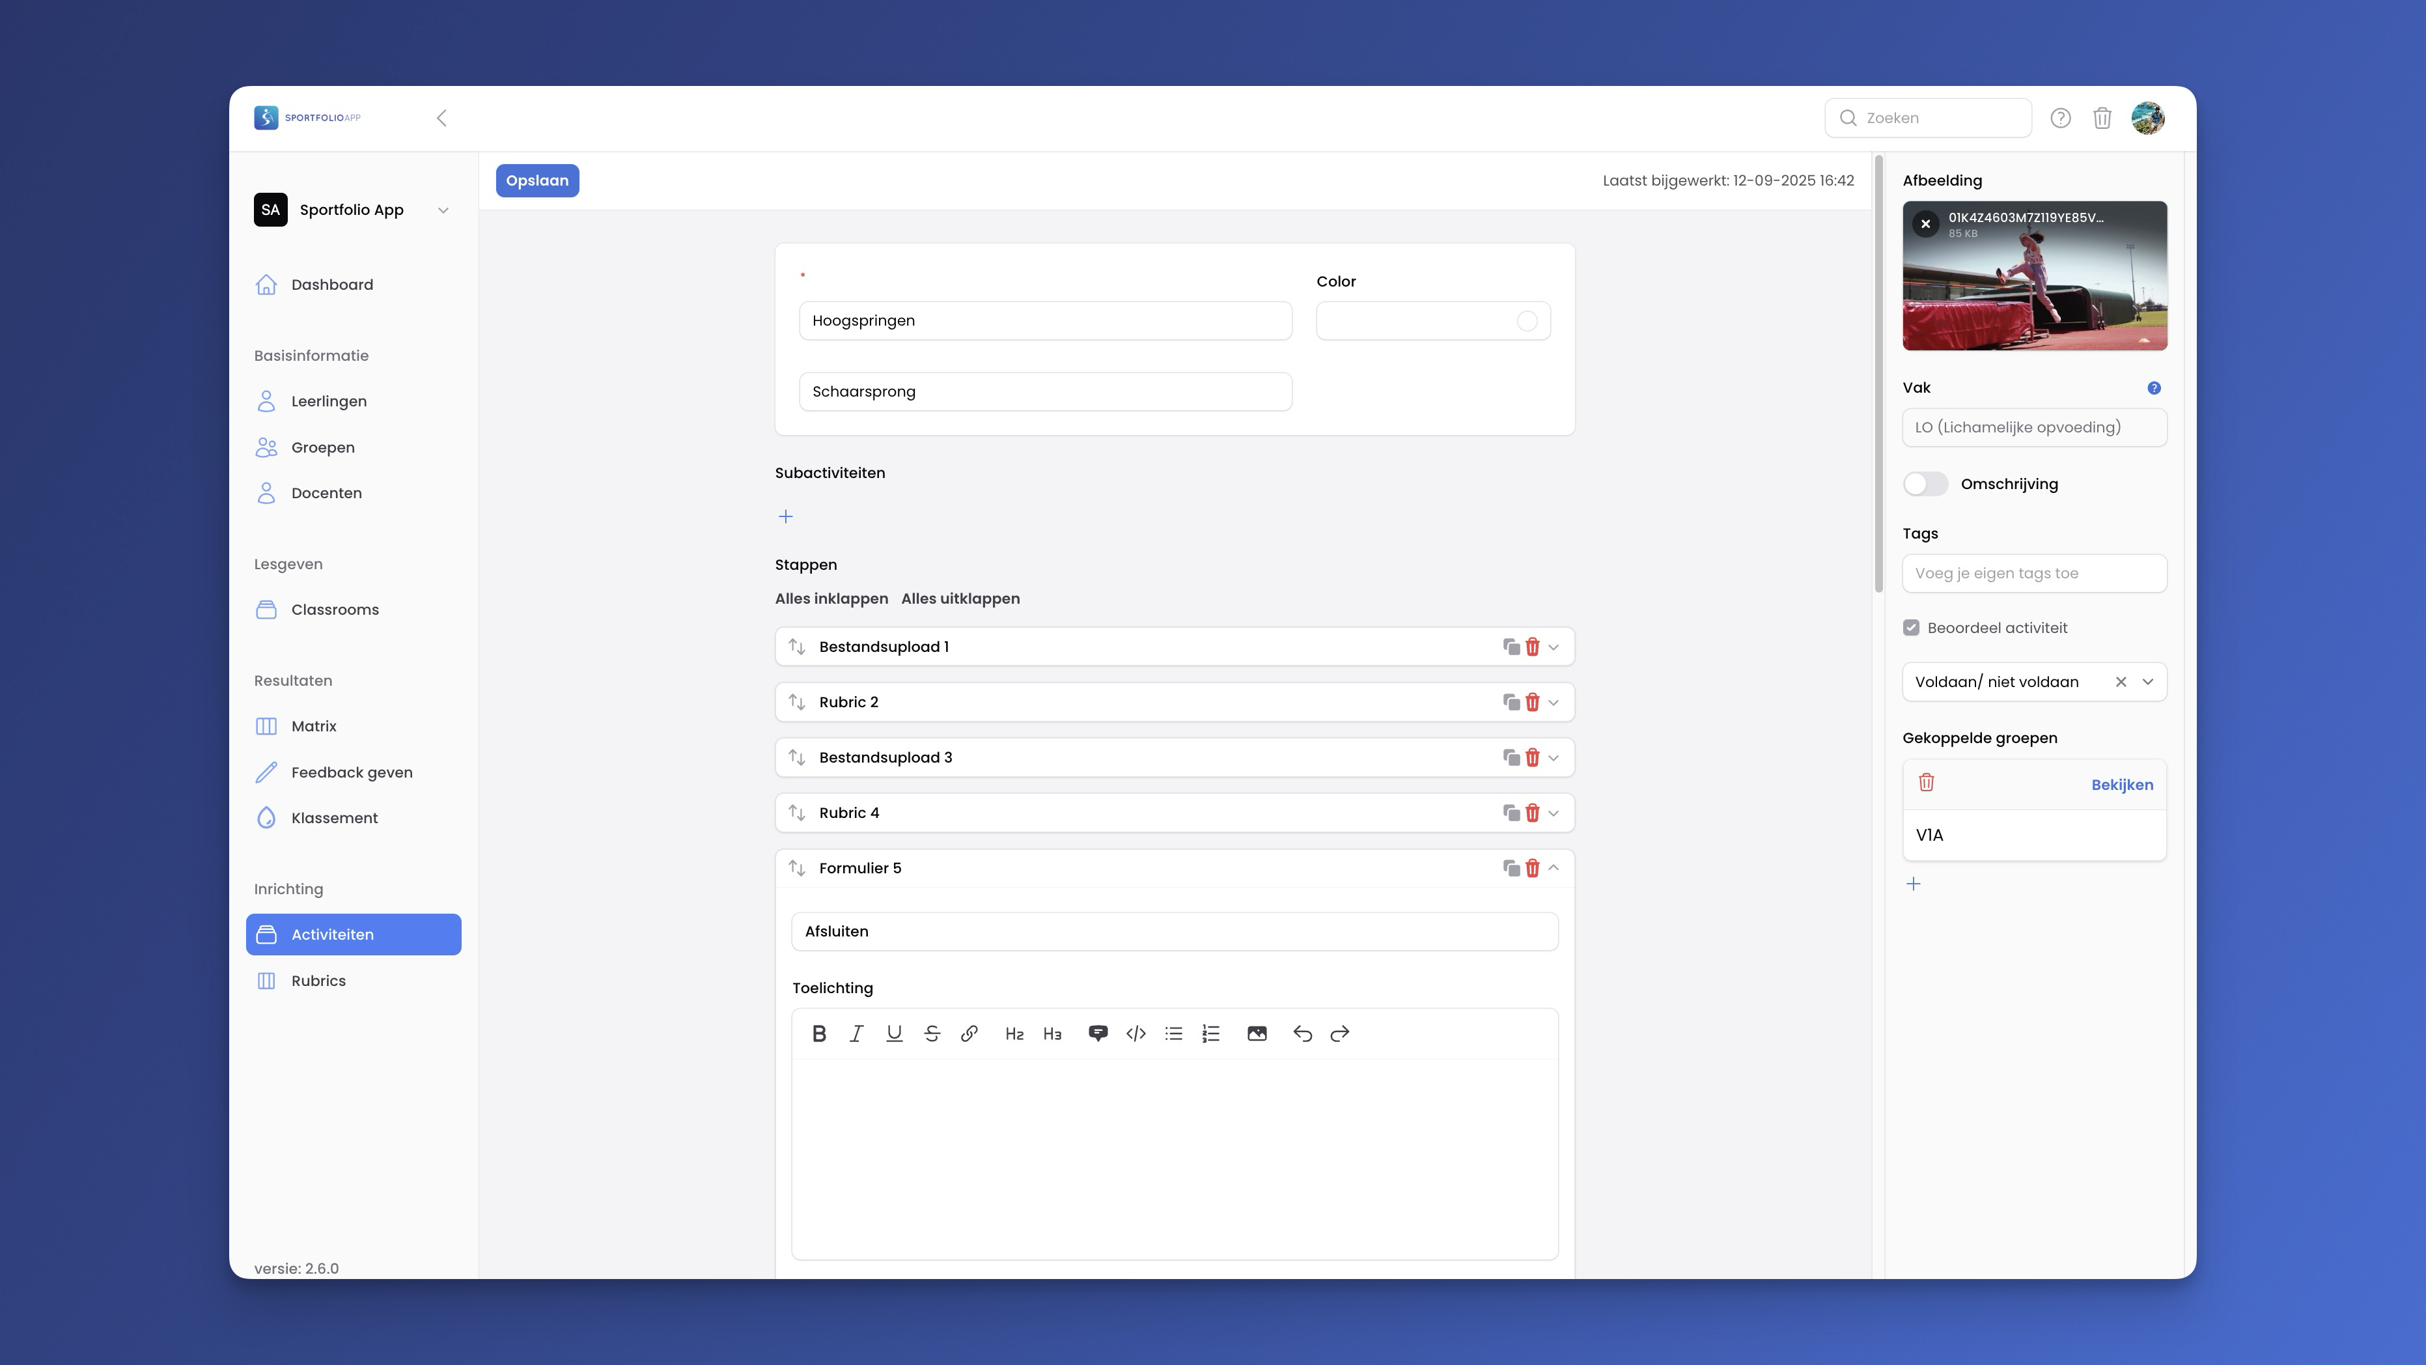The height and width of the screenshot is (1365, 2426).
Task: Open Sportfolio App organization switcher
Action: (352, 210)
